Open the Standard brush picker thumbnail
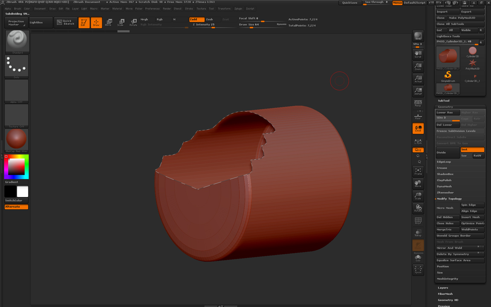The image size is (491, 307). click(x=17, y=42)
